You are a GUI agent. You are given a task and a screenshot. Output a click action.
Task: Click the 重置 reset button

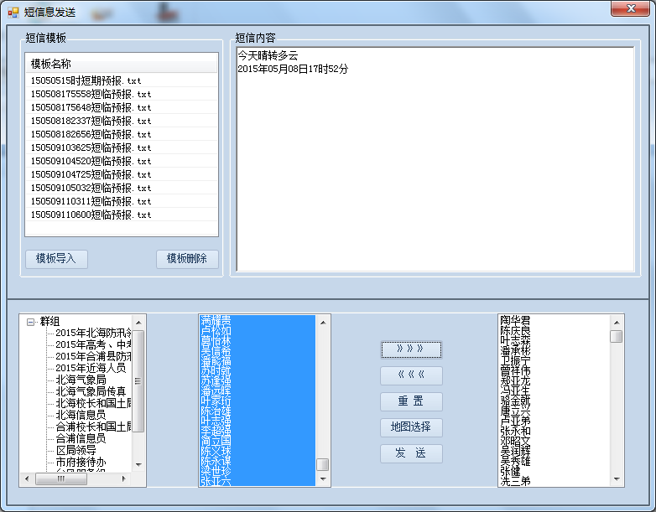411,401
